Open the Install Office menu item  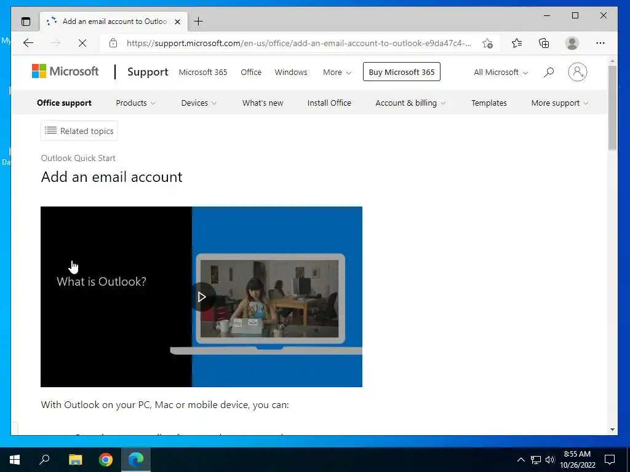pyautogui.click(x=329, y=103)
